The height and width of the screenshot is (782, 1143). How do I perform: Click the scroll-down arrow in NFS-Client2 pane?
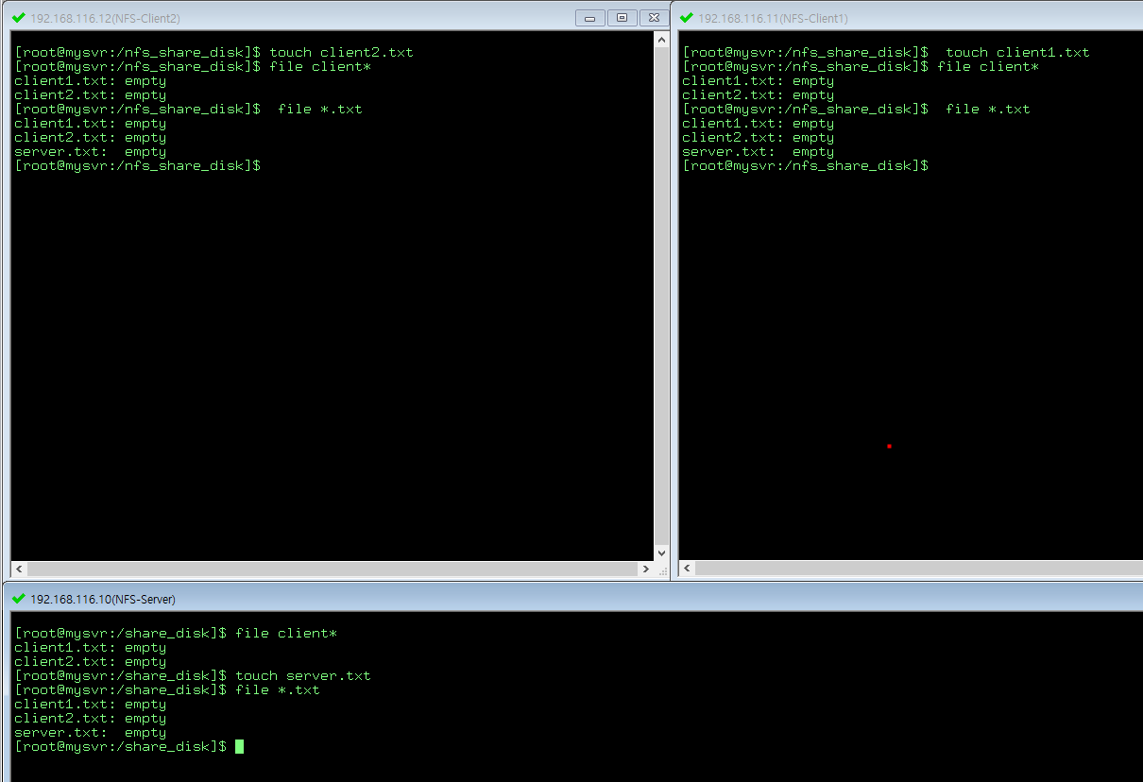click(x=661, y=553)
